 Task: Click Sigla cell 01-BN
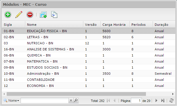point(9,31)
